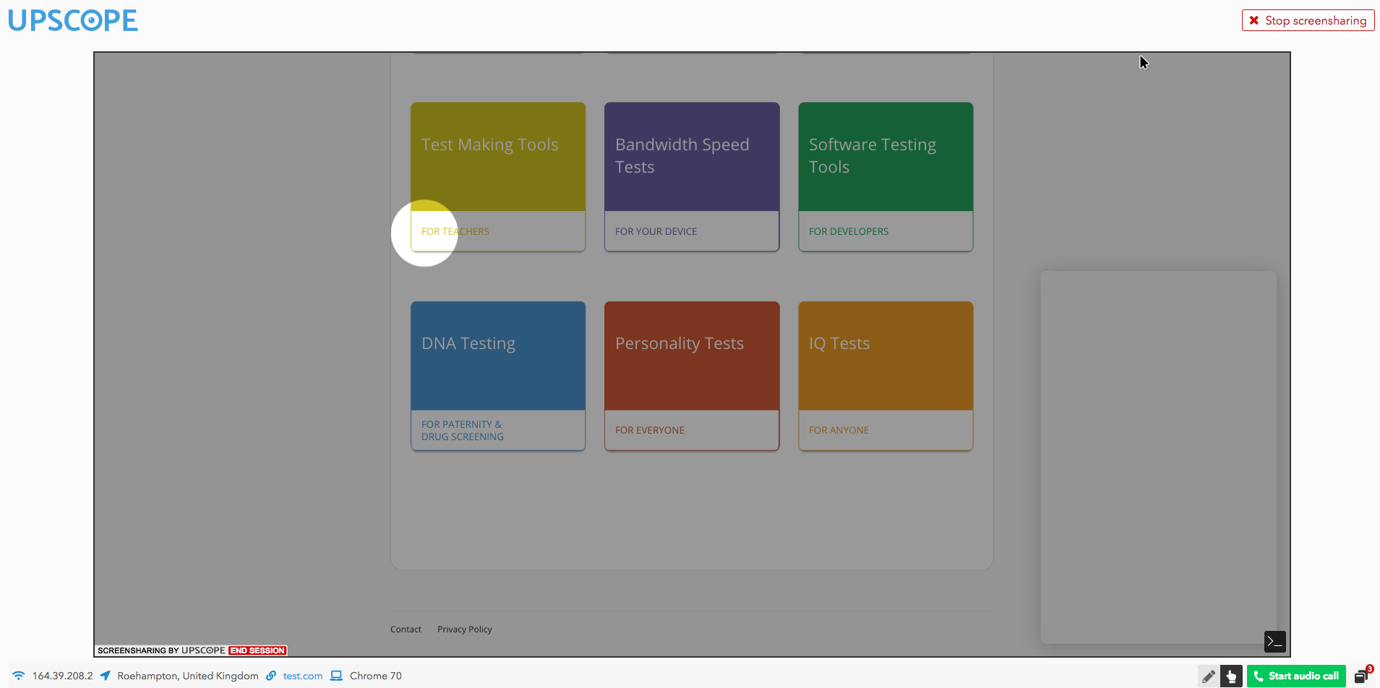The width and height of the screenshot is (1380, 688).
Task: Click the link chain icon beside test.com
Action: point(271,676)
